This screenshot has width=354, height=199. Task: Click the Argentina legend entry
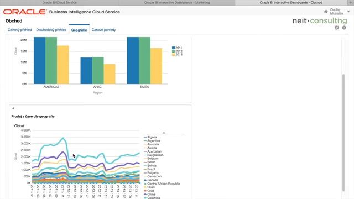pyautogui.click(x=152, y=141)
